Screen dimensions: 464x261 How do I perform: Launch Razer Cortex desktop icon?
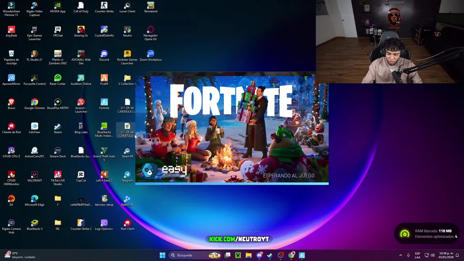coord(58,80)
